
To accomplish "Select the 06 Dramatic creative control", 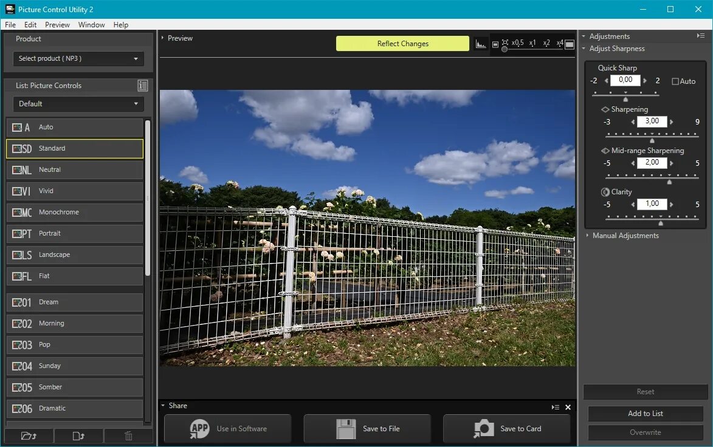I will point(75,408).
